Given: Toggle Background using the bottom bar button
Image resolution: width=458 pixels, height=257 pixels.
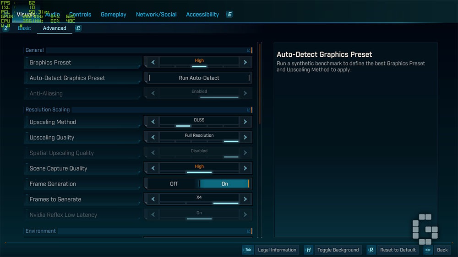Looking at the screenshot, I should click(338, 250).
